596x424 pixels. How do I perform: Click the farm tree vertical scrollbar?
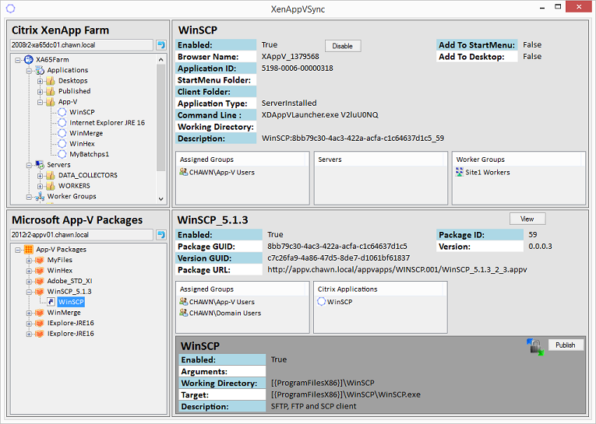[160, 117]
